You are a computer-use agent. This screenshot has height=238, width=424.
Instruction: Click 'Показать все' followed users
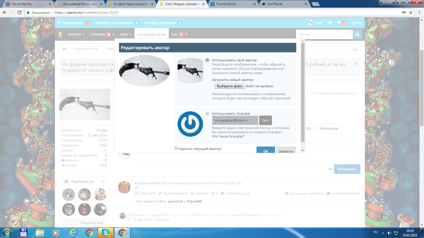click(x=92, y=223)
